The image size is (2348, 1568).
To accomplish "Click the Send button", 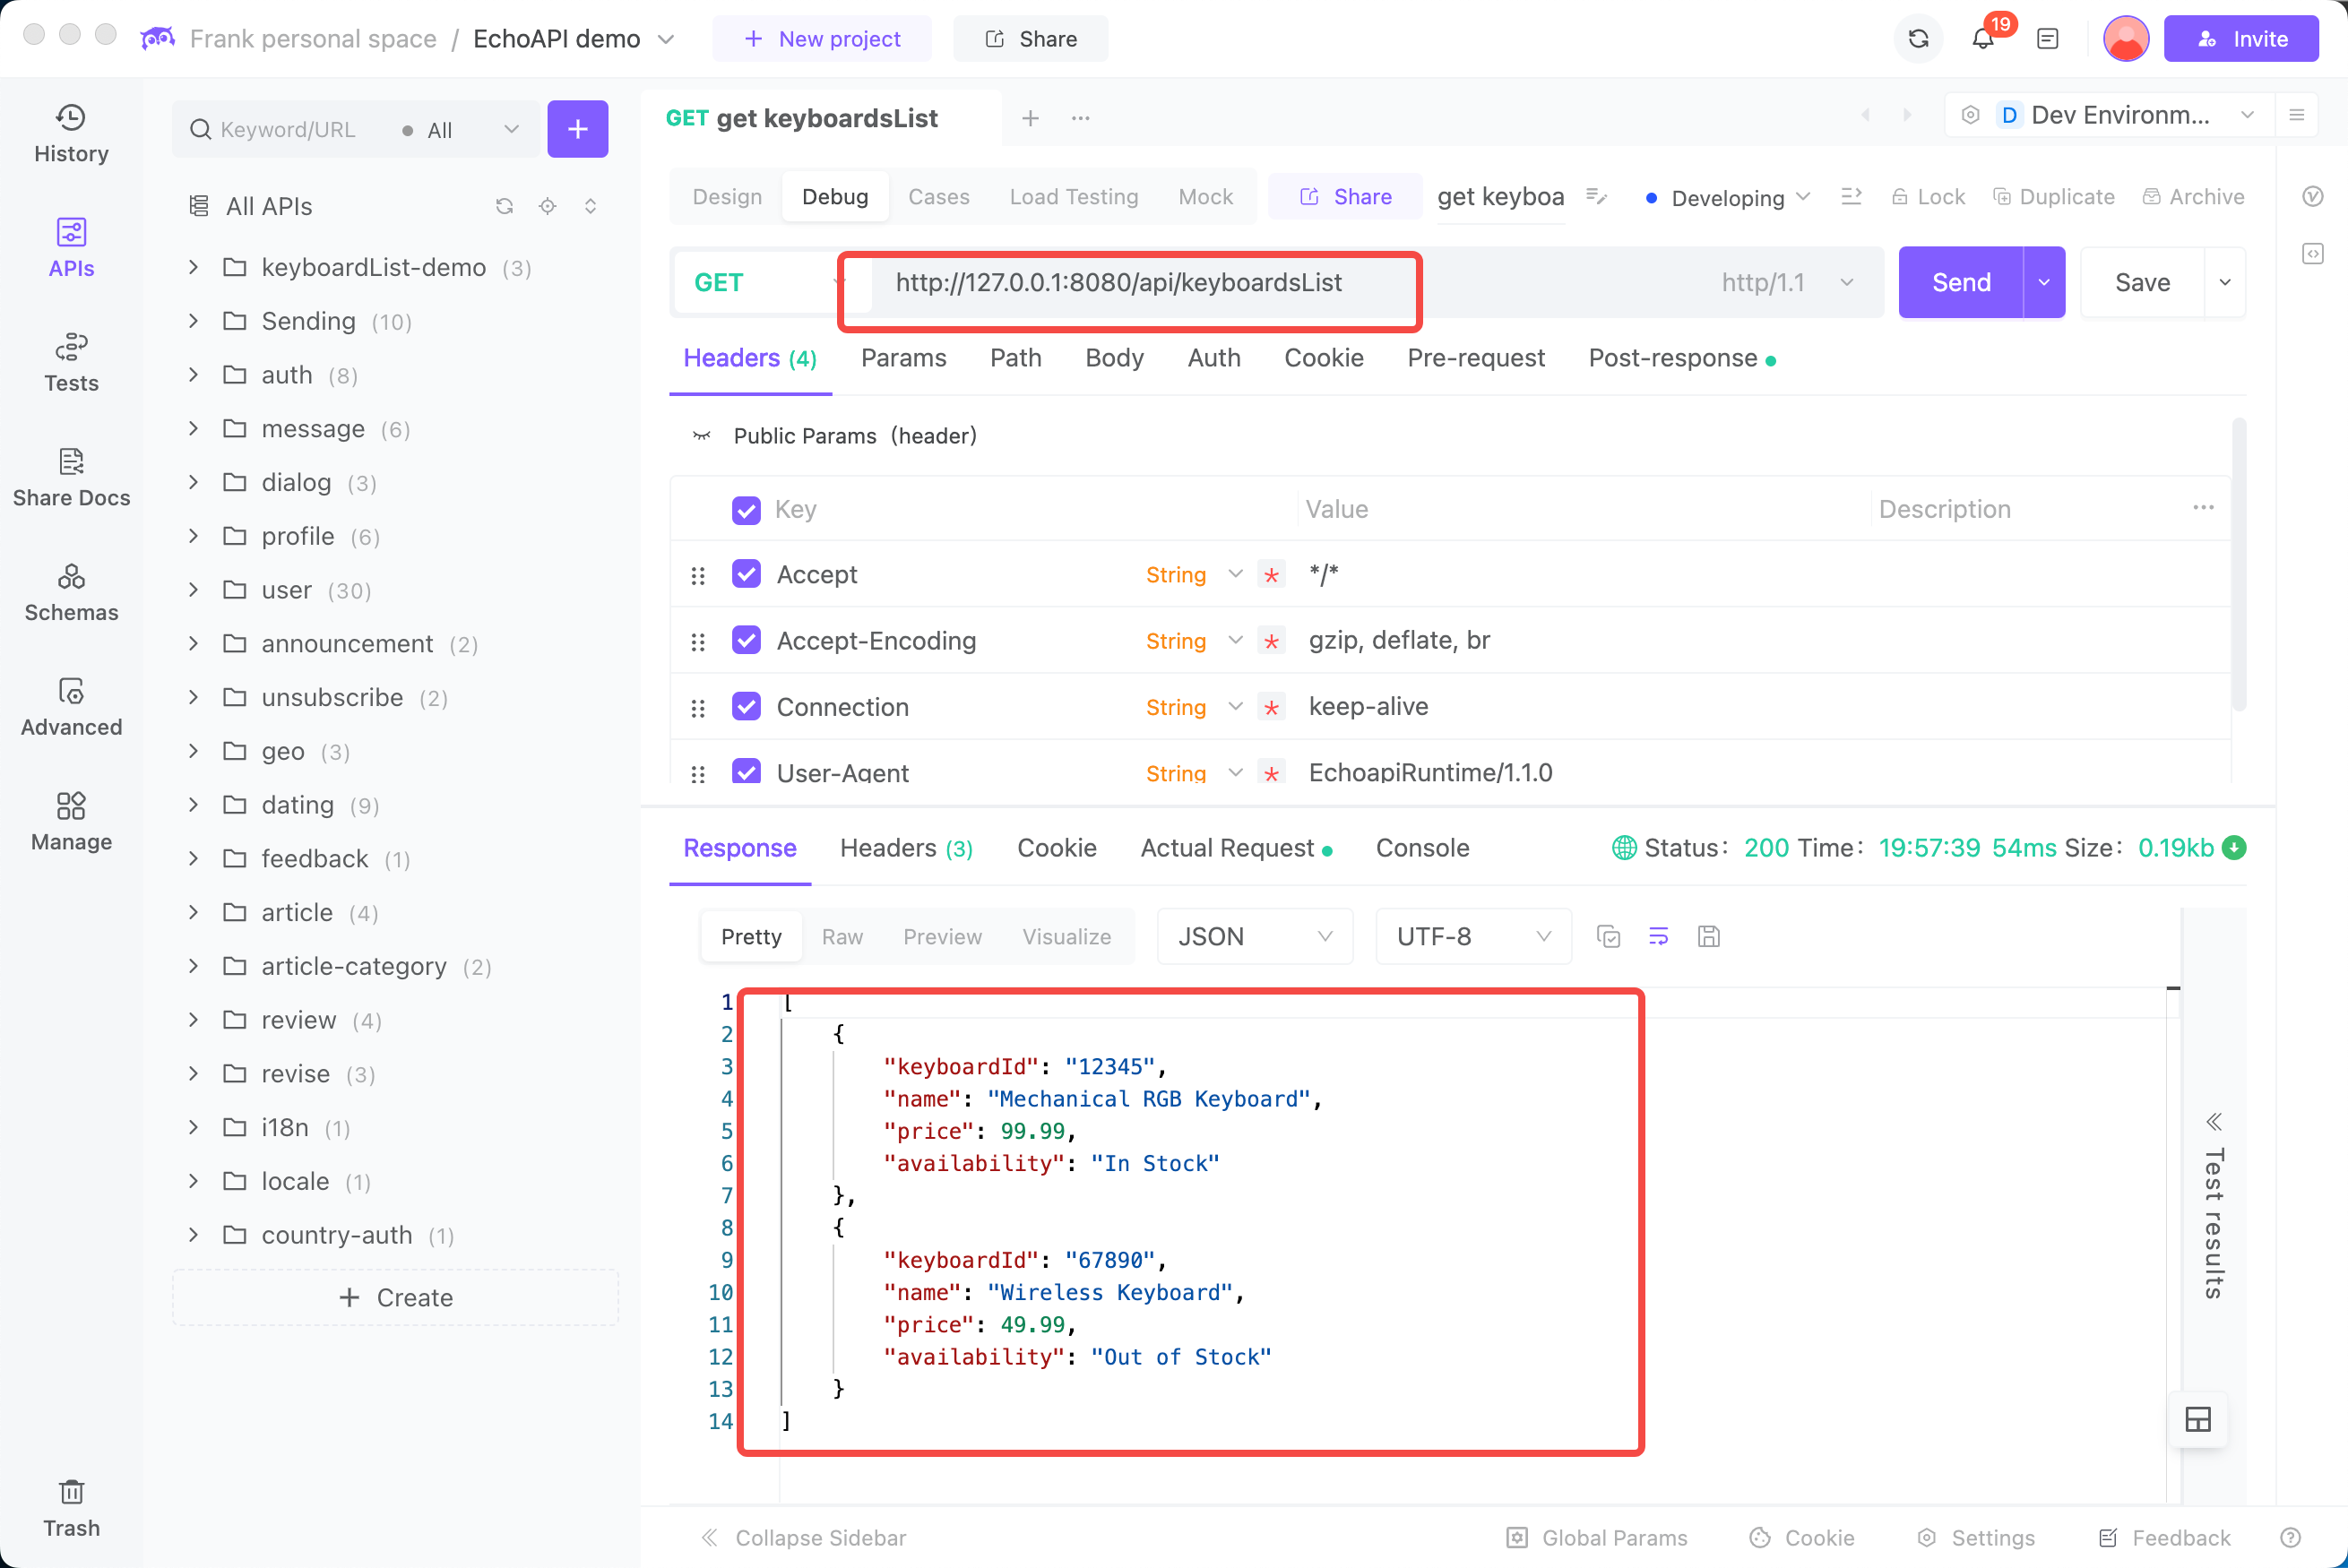I will (1960, 281).
